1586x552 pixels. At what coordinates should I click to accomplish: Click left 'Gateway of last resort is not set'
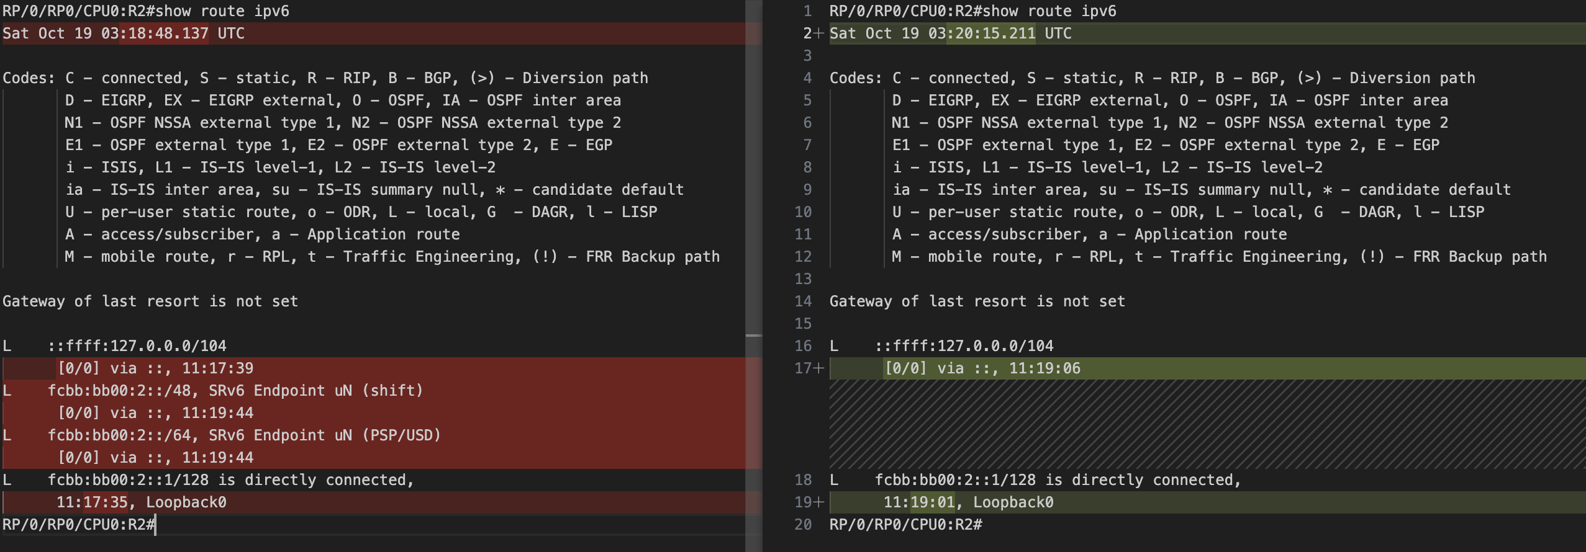tap(150, 301)
